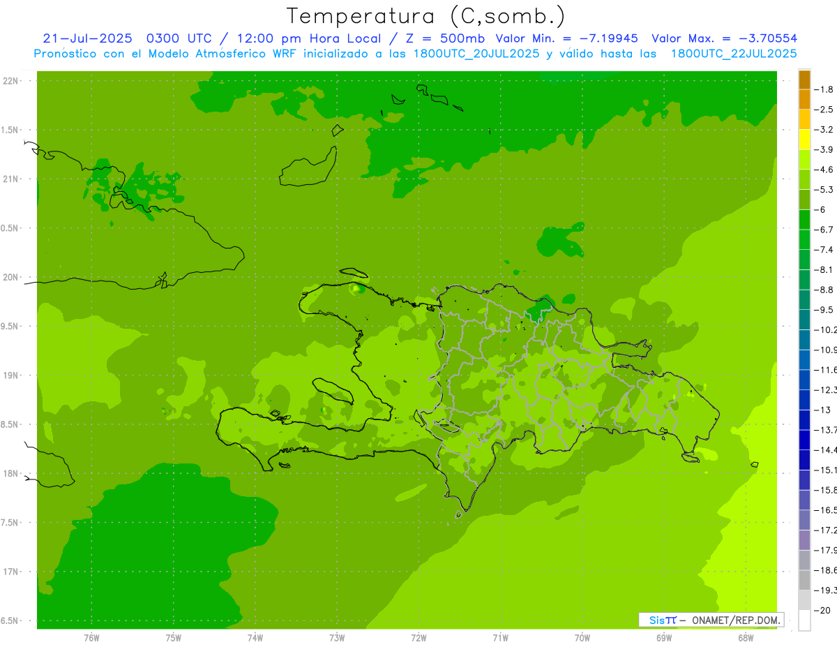This screenshot has width=837, height=647.
Task: Click the -8.1 legend value
Action: [x=824, y=269]
